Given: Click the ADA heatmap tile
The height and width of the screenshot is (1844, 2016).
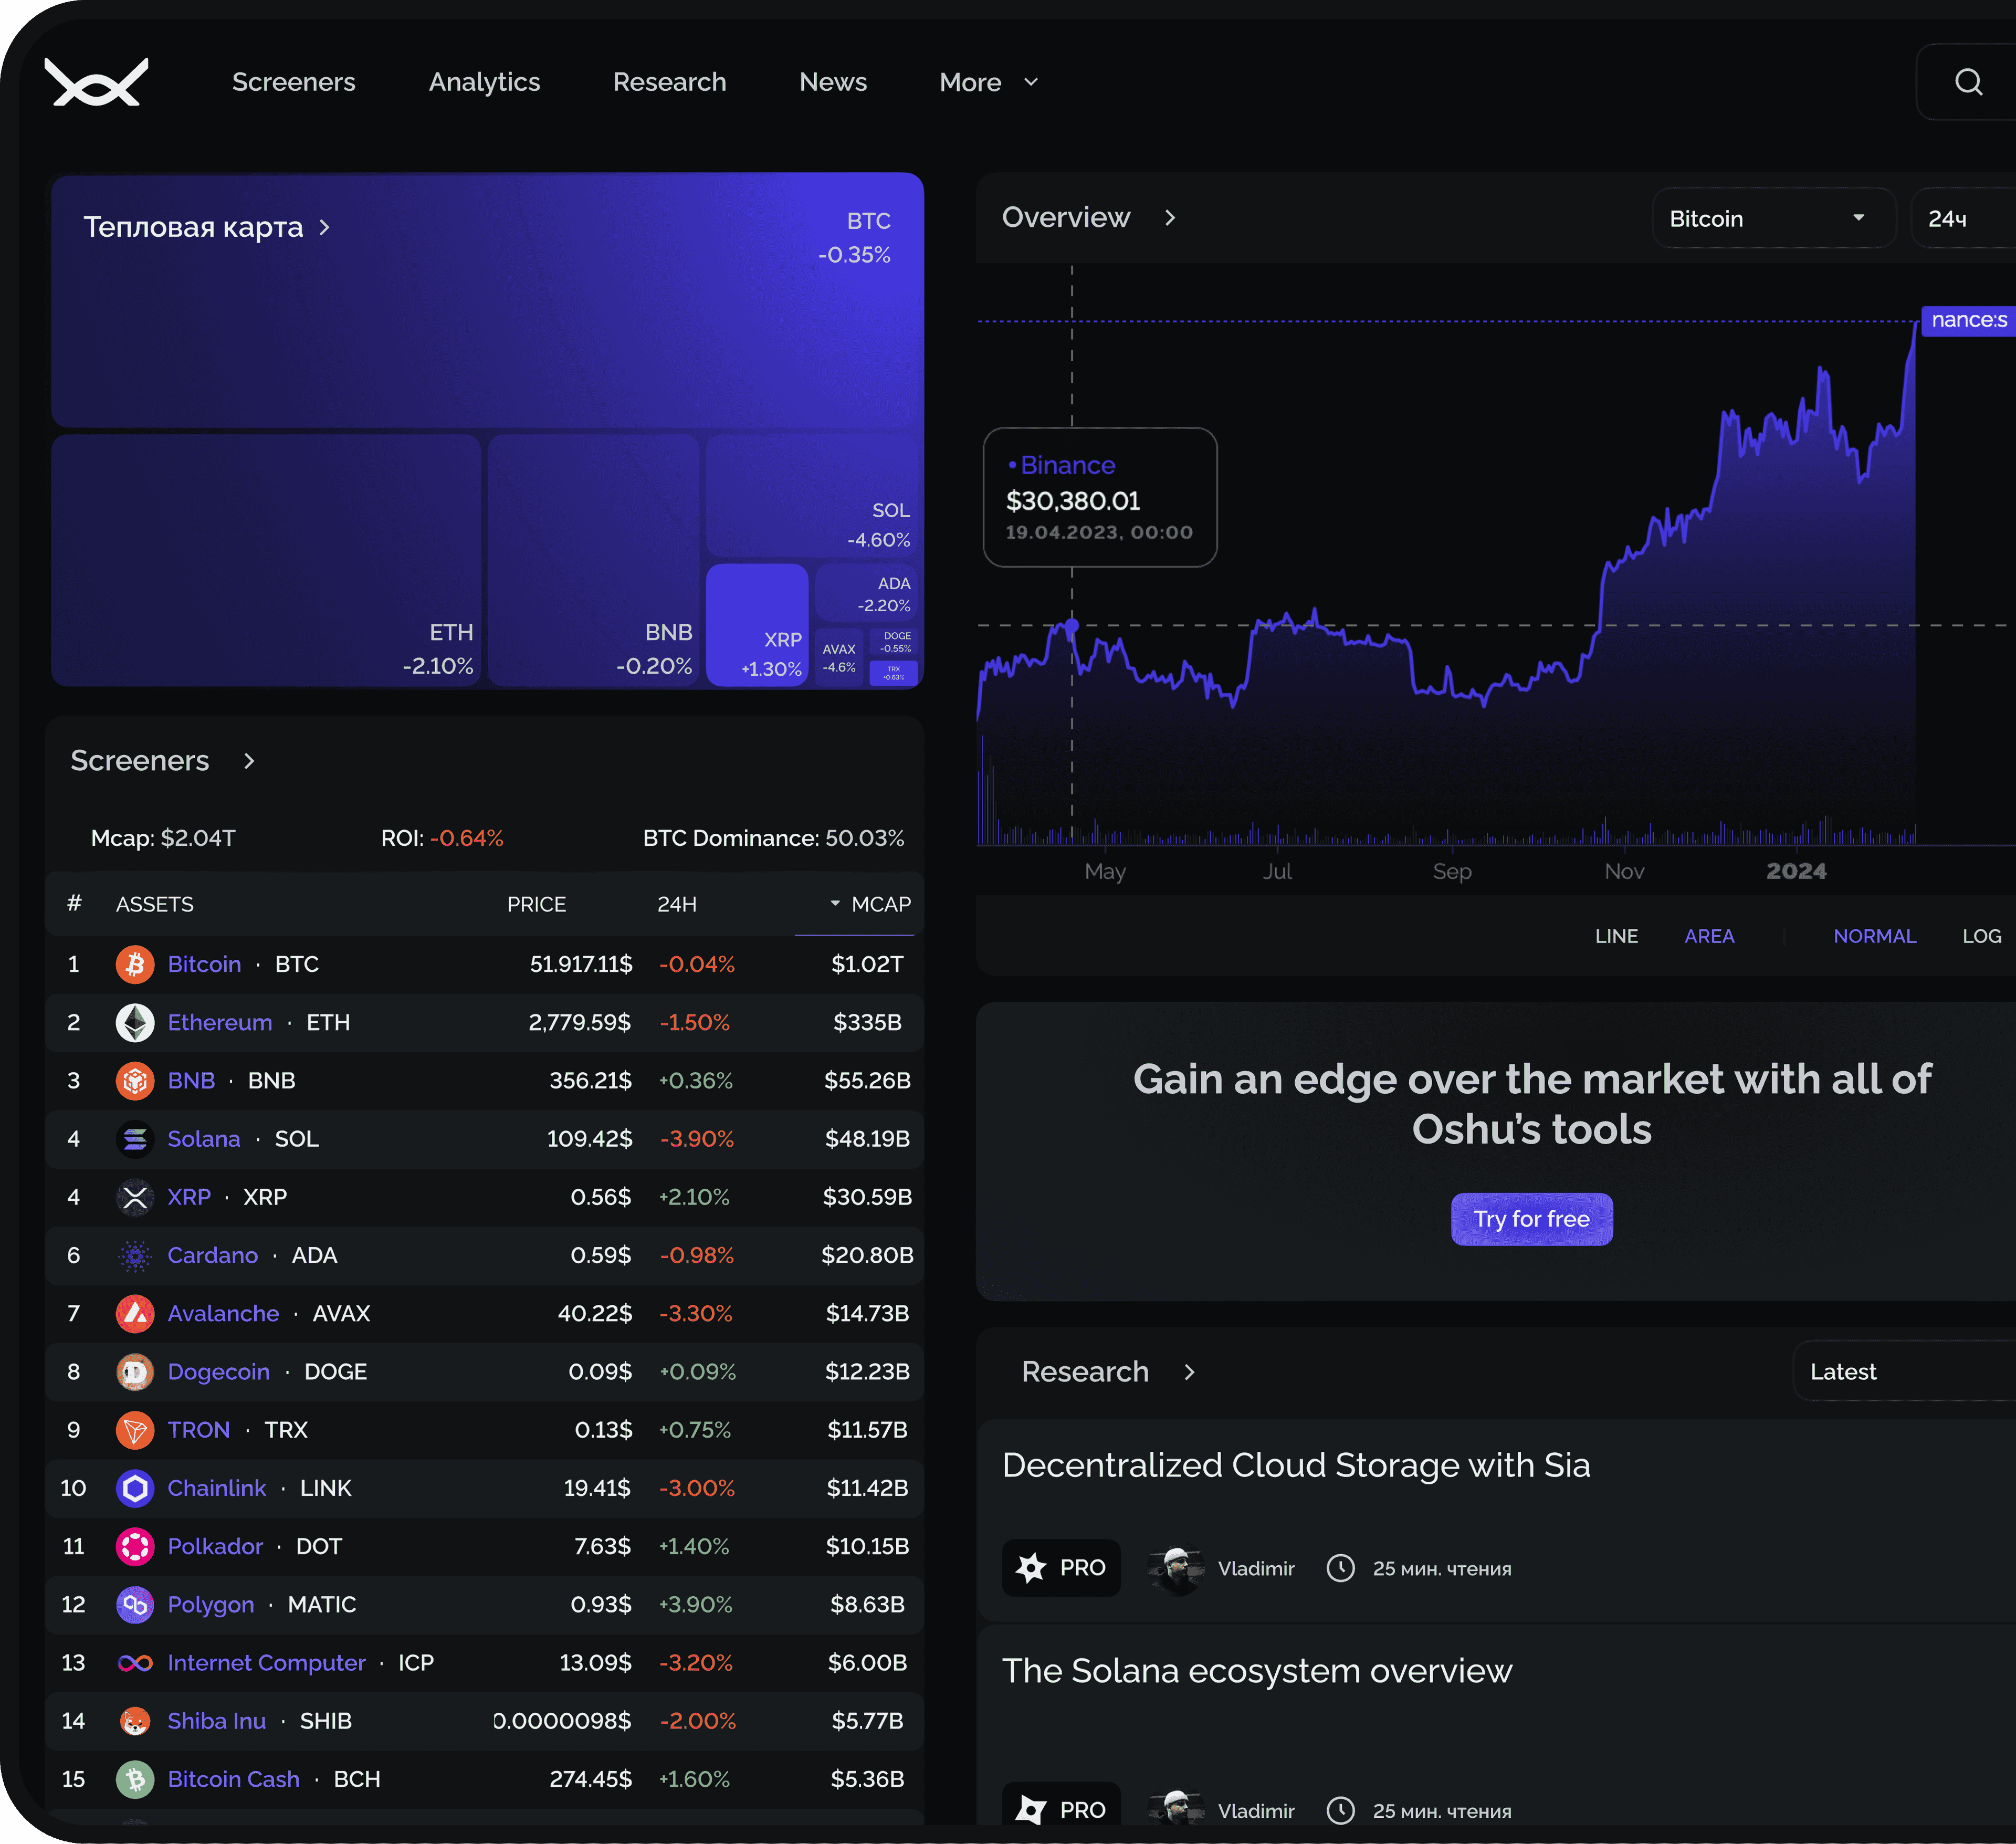Looking at the screenshot, I should 866,593.
